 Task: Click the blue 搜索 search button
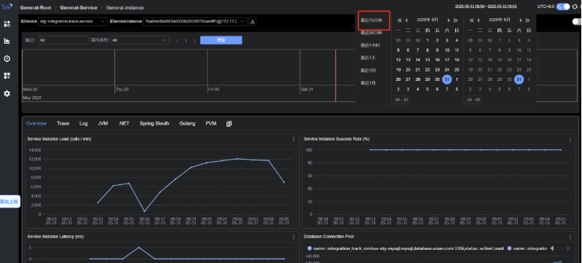coord(221,40)
